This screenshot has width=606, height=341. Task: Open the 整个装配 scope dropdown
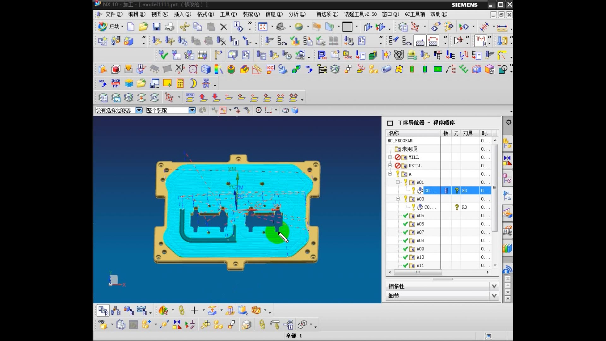coord(192,110)
